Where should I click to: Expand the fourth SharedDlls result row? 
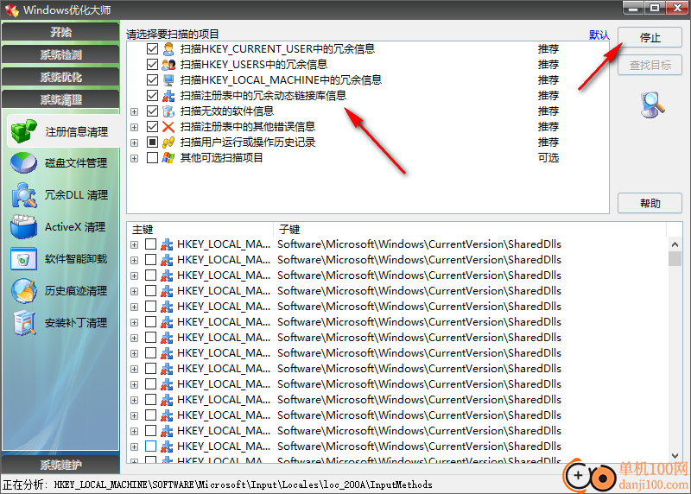(x=135, y=291)
